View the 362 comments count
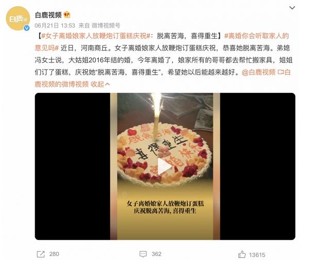The height and width of the screenshot is (260, 311). click(157, 254)
